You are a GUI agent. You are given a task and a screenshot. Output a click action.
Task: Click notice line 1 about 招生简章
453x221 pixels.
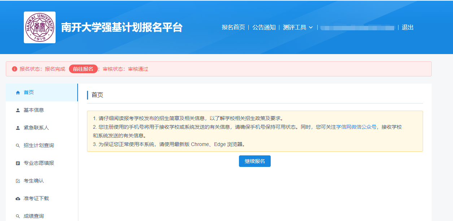pyautogui.click(x=188, y=118)
